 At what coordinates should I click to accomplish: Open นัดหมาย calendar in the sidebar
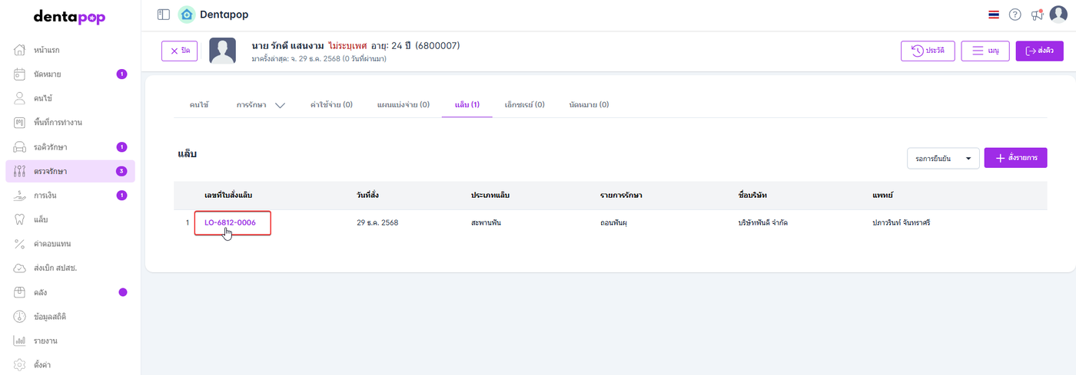pos(70,74)
